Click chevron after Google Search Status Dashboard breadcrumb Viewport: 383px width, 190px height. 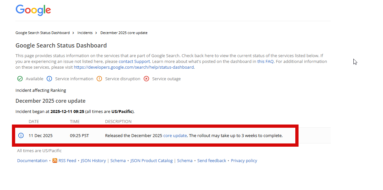click(73, 33)
